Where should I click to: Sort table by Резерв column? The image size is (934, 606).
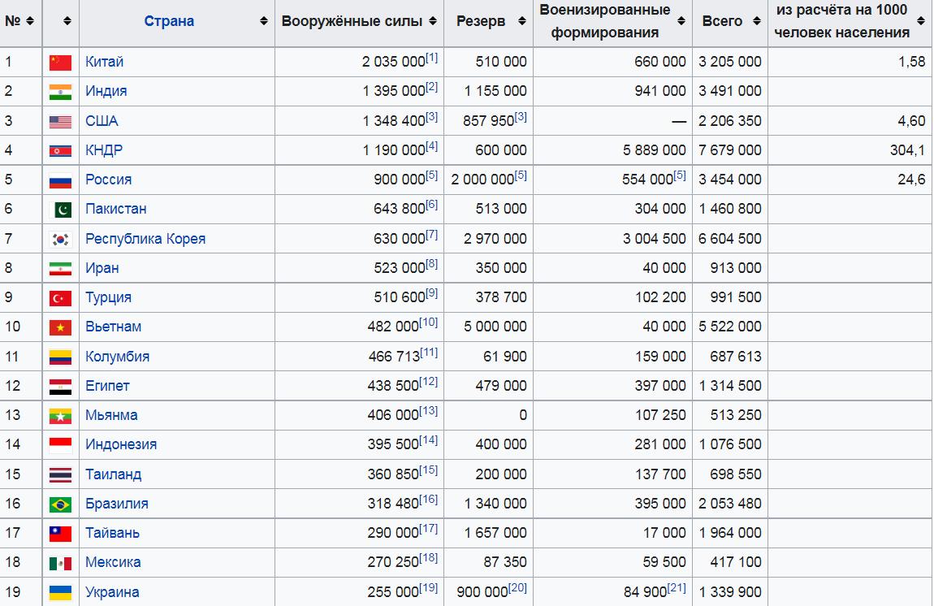521,21
